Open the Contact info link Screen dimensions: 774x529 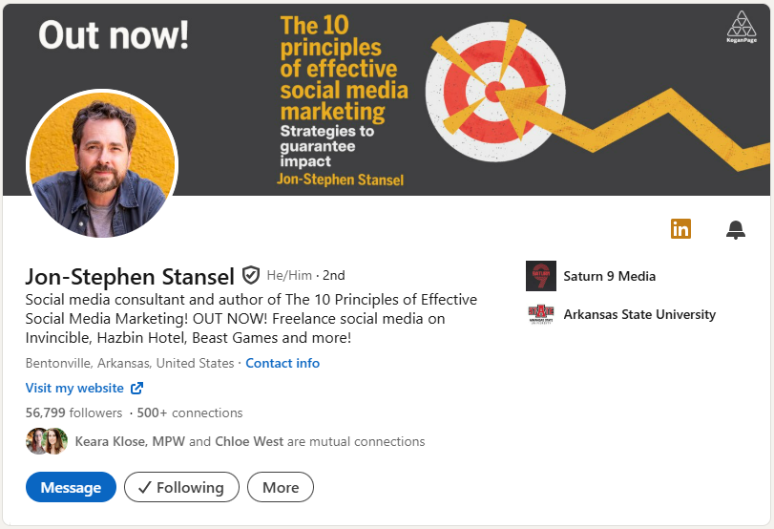(282, 363)
